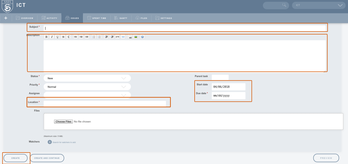Open the text formatting help icon
Screen dimensions: 348x164
click(x=142, y=37)
